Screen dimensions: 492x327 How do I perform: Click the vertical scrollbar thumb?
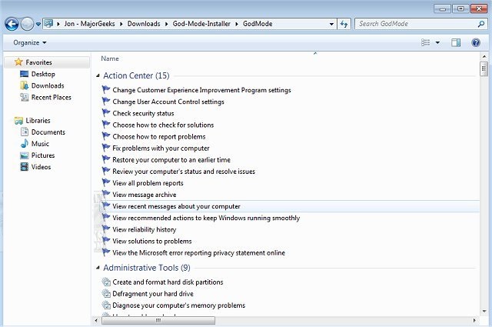click(484, 68)
